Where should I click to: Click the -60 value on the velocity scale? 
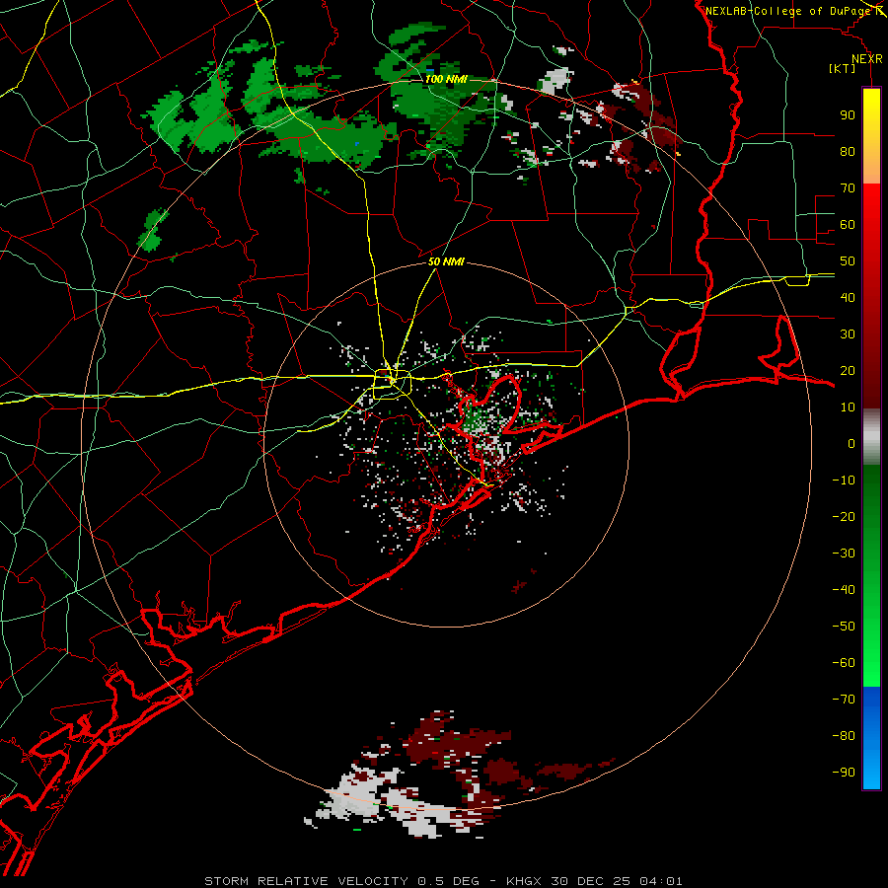click(x=844, y=663)
